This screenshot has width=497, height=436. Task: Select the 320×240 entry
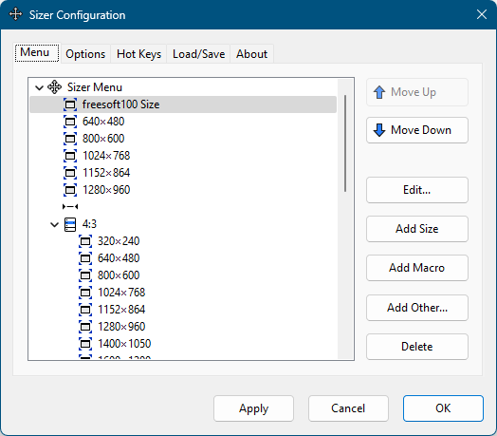(119, 241)
